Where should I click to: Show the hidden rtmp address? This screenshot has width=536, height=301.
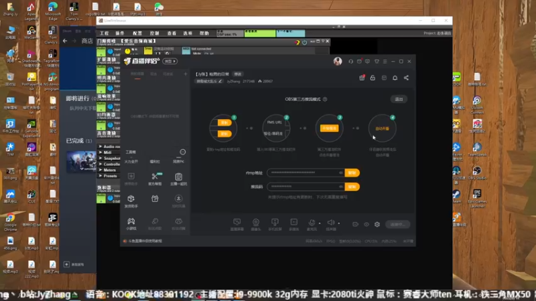[x=341, y=173]
